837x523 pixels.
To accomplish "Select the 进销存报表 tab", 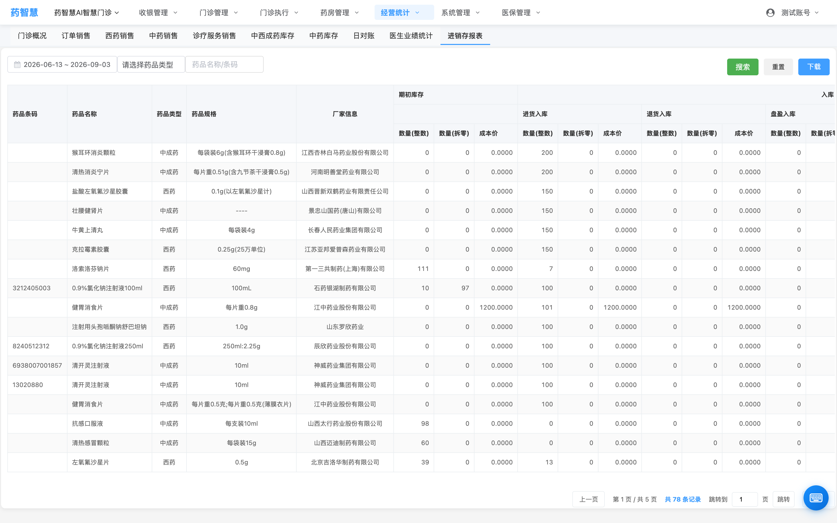I will point(465,36).
